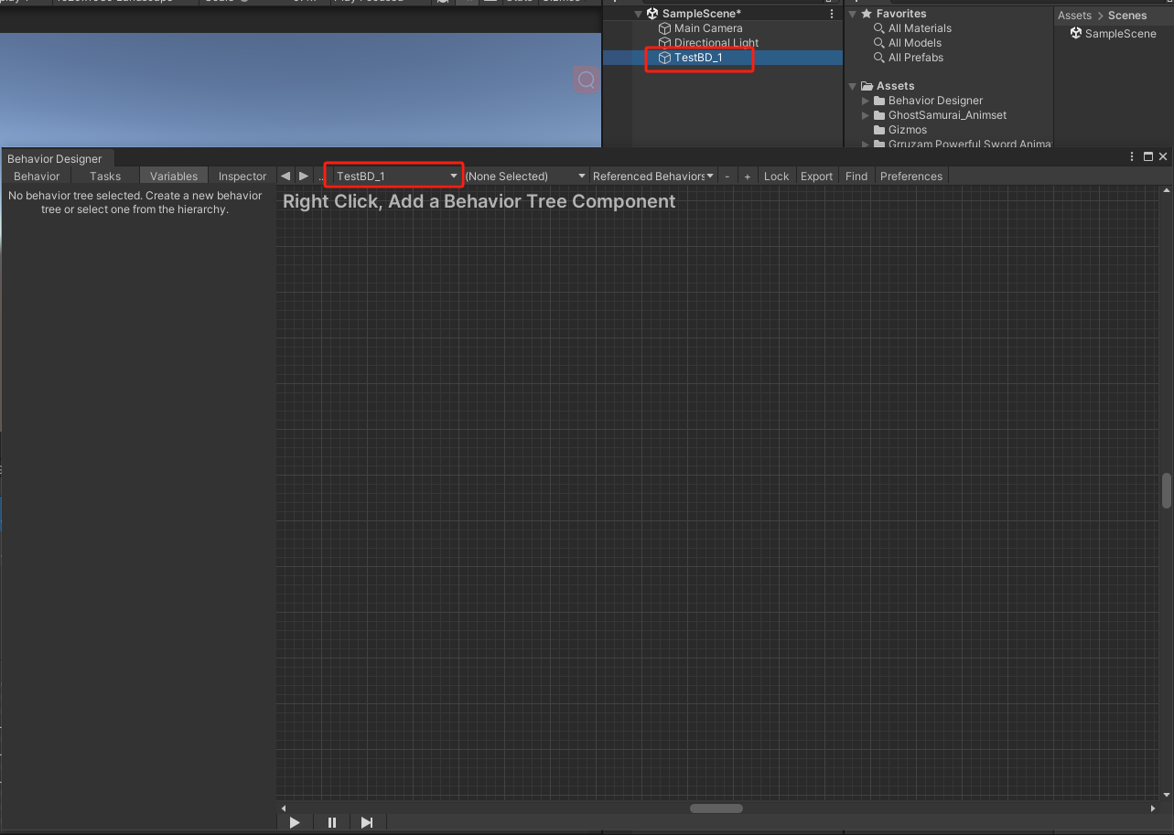Click the minus button to remove behavior tree
This screenshot has height=835, width=1174.
pyautogui.click(x=727, y=176)
